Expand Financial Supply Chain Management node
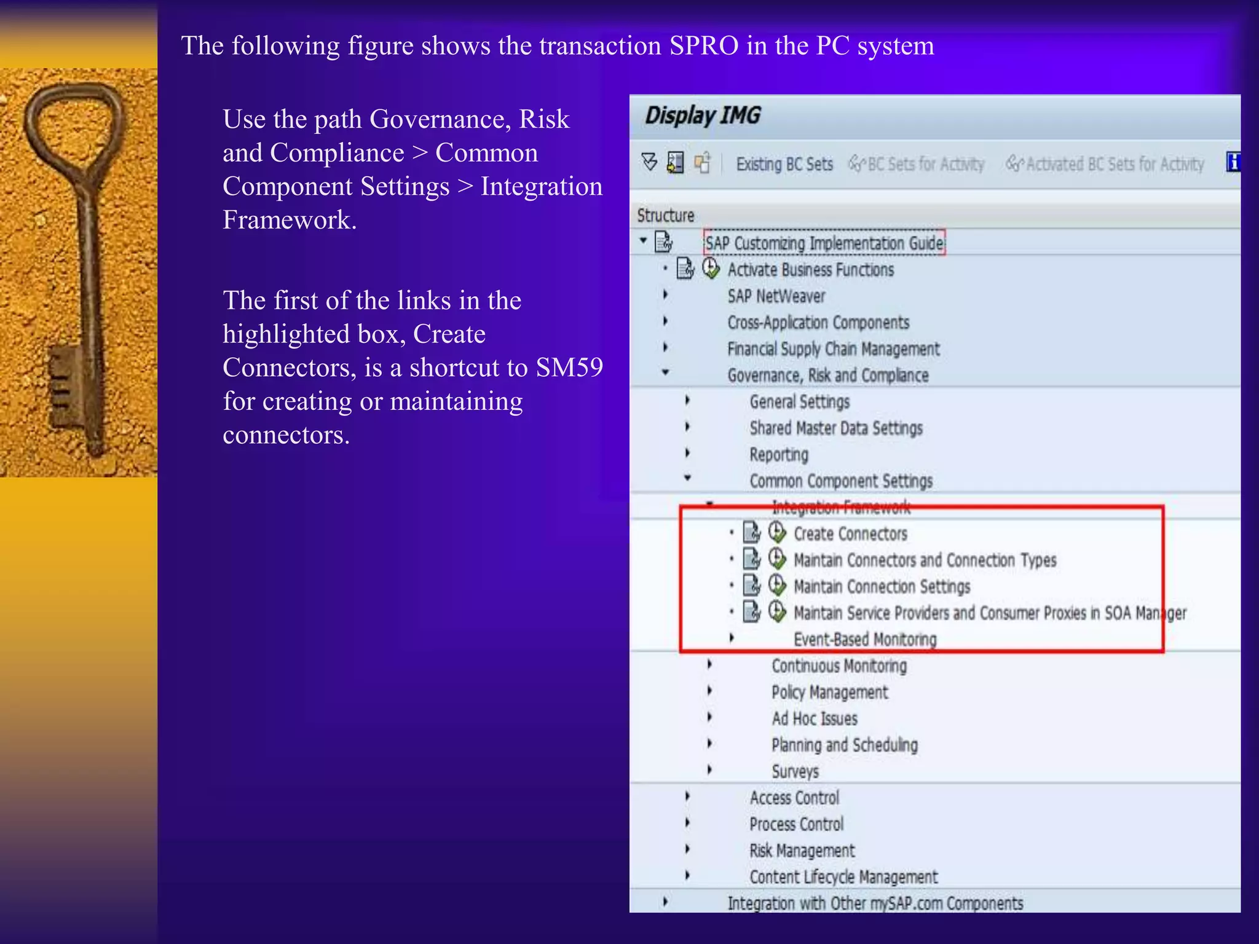The width and height of the screenshot is (1259, 944). [x=665, y=348]
